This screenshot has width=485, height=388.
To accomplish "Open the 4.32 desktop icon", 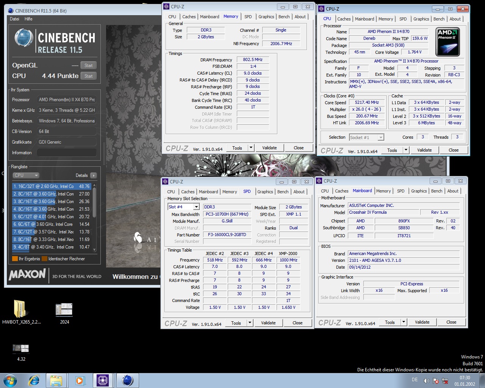I will [x=21, y=352].
